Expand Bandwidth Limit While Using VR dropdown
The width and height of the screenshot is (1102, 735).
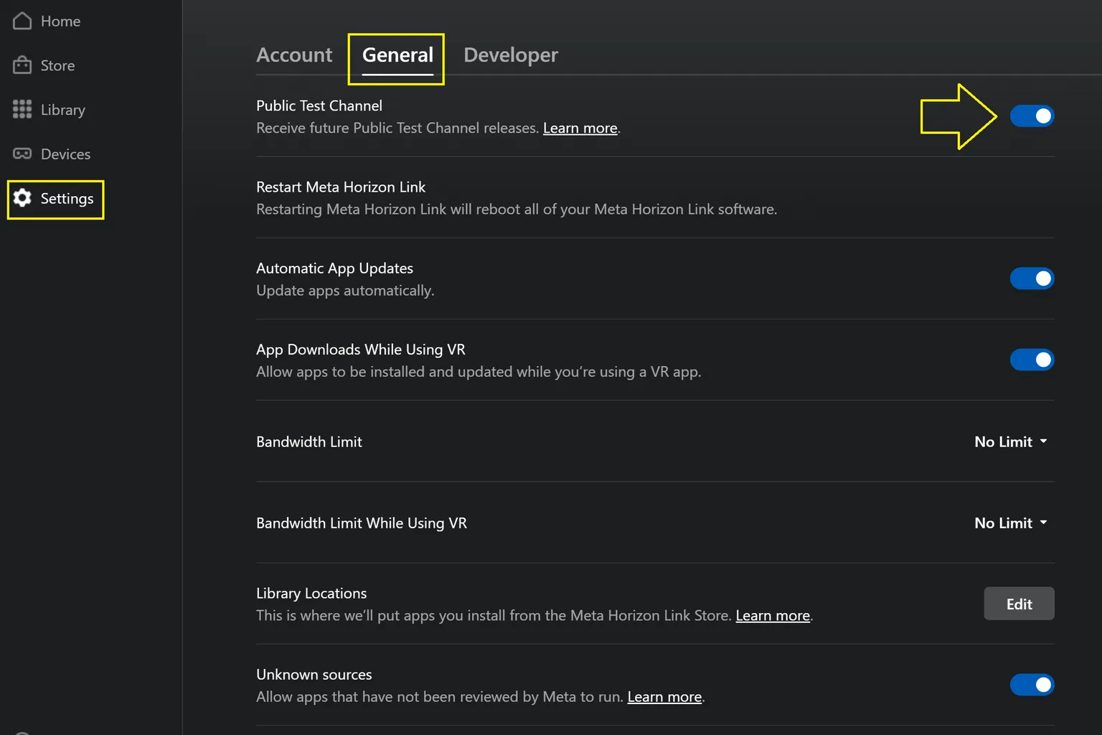1011,523
